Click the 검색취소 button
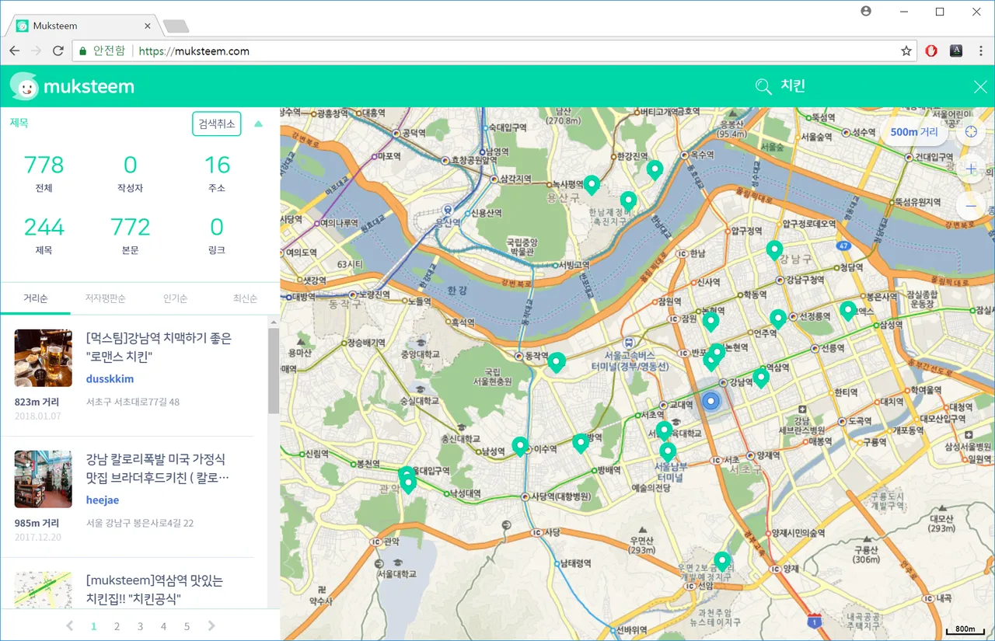This screenshot has height=641, width=995. (x=217, y=124)
